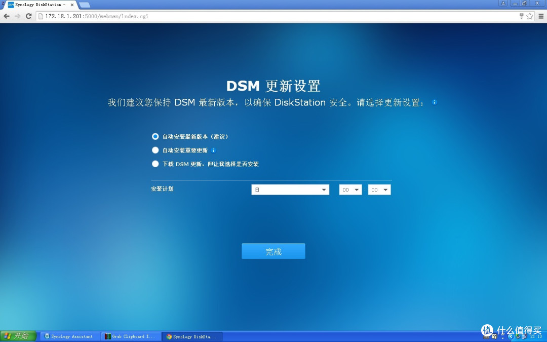Open the minute dropdown showing 00
Viewport: 547px width, 342px height.
pyautogui.click(x=379, y=189)
